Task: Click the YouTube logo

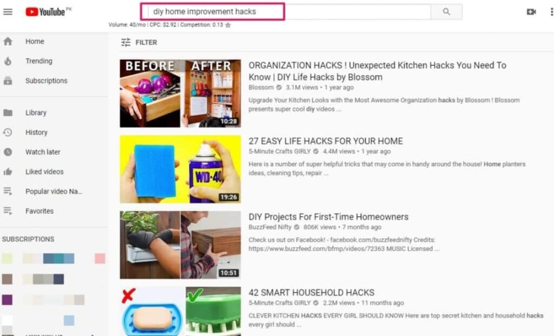Action: point(45,12)
